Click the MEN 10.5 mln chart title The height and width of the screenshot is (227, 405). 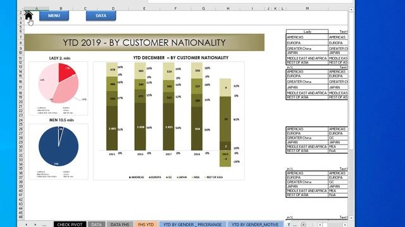click(61, 120)
